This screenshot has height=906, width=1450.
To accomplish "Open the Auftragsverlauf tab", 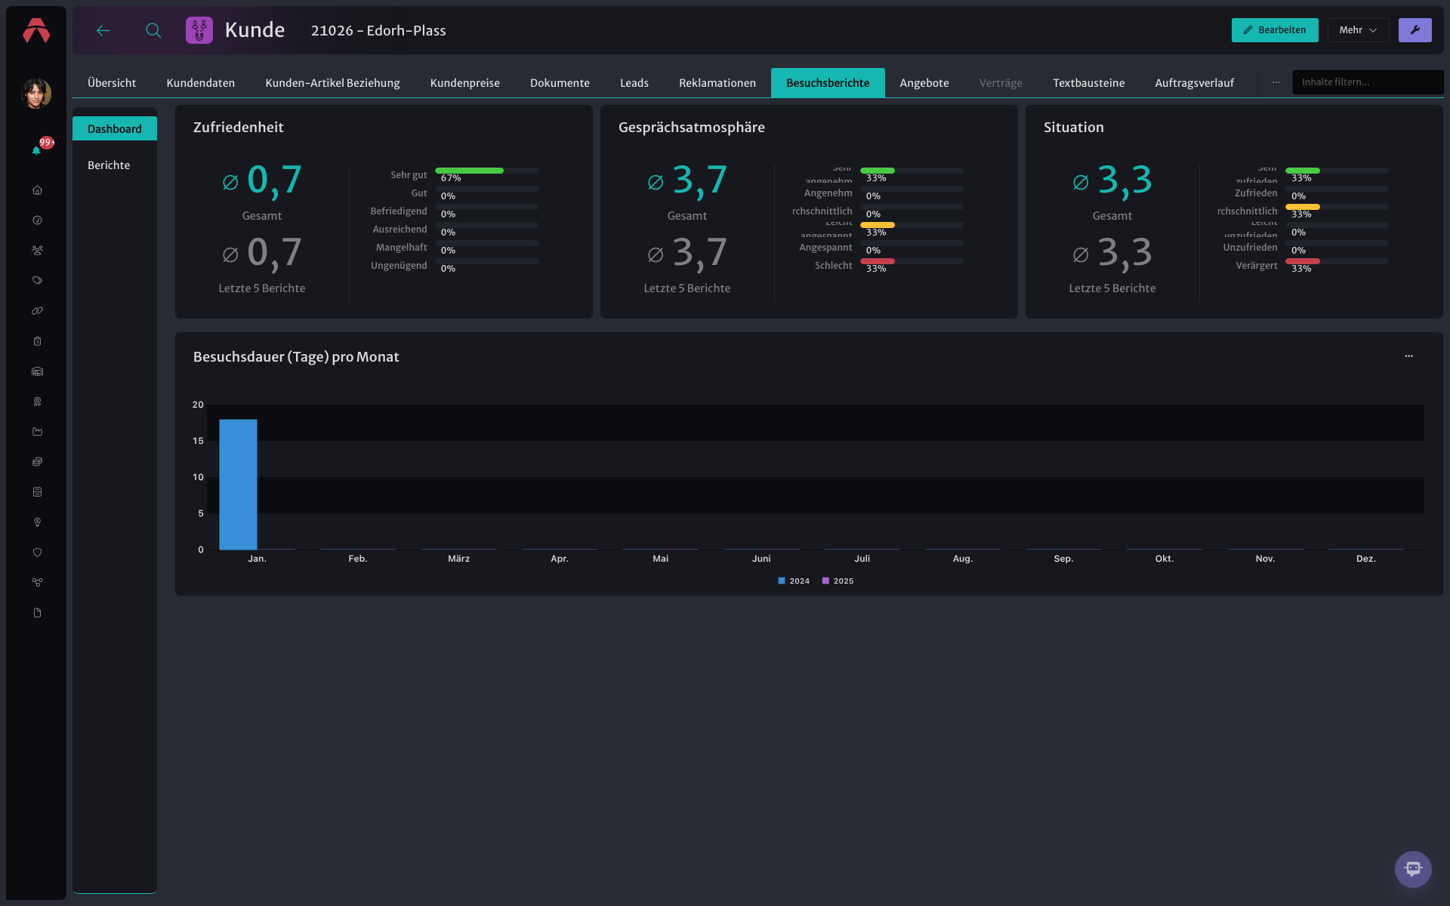I will [1195, 83].
